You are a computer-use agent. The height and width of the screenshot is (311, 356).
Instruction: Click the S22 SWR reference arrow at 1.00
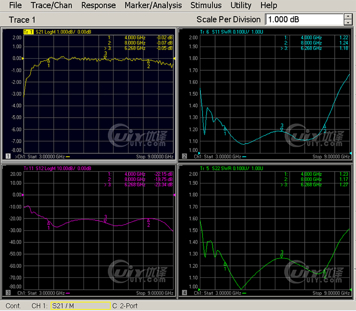(199, 290)
